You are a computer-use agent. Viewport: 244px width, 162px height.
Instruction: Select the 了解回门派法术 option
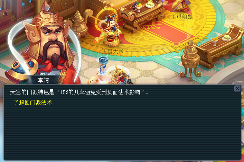[x=33, y=102]
